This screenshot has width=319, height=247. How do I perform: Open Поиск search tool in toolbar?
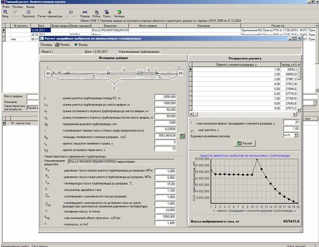point(107,13)
